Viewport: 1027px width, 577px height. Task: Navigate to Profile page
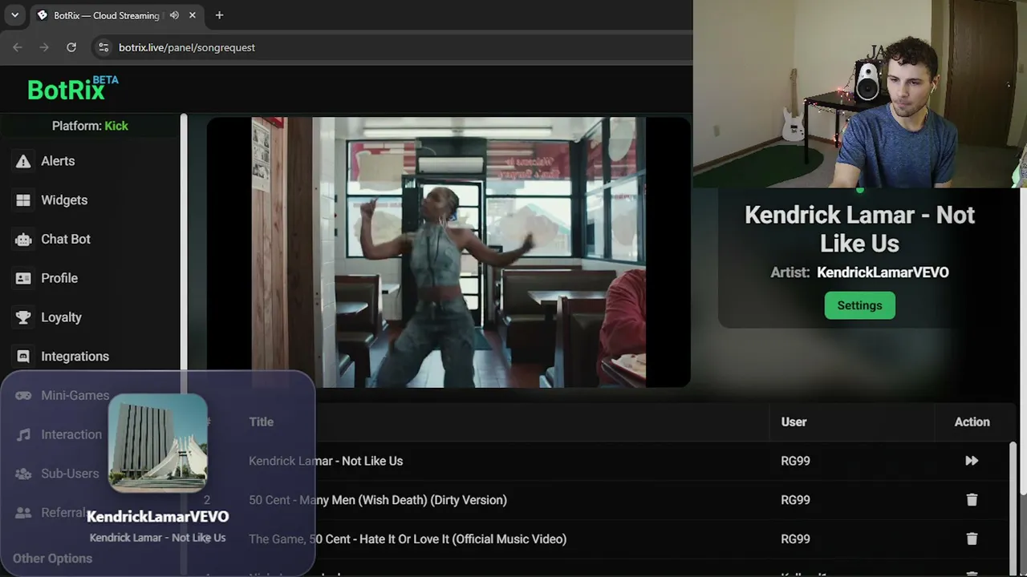59,278
